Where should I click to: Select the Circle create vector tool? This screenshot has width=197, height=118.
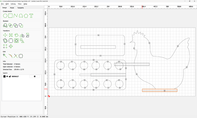coord(5,16)
